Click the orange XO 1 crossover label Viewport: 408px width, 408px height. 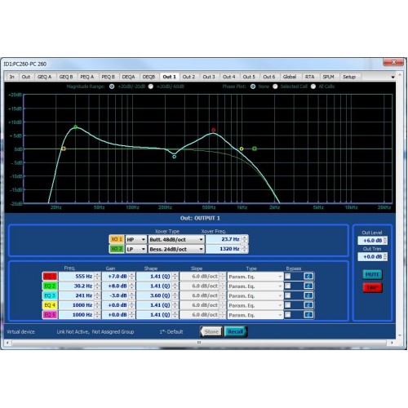pos(117,239)
